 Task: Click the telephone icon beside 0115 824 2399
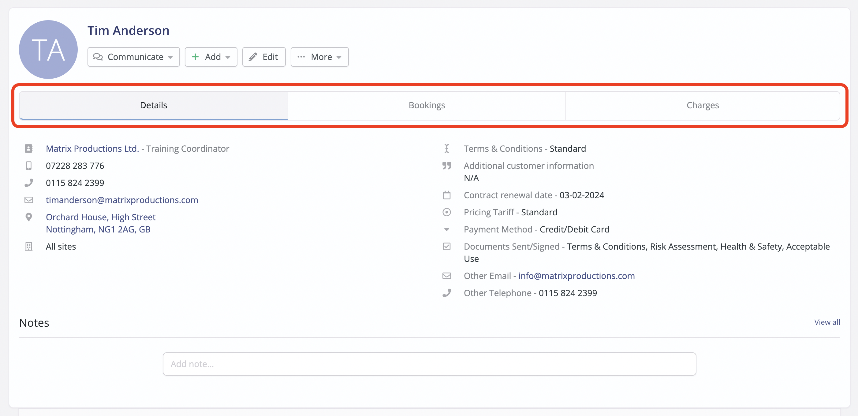click(29, 183)
